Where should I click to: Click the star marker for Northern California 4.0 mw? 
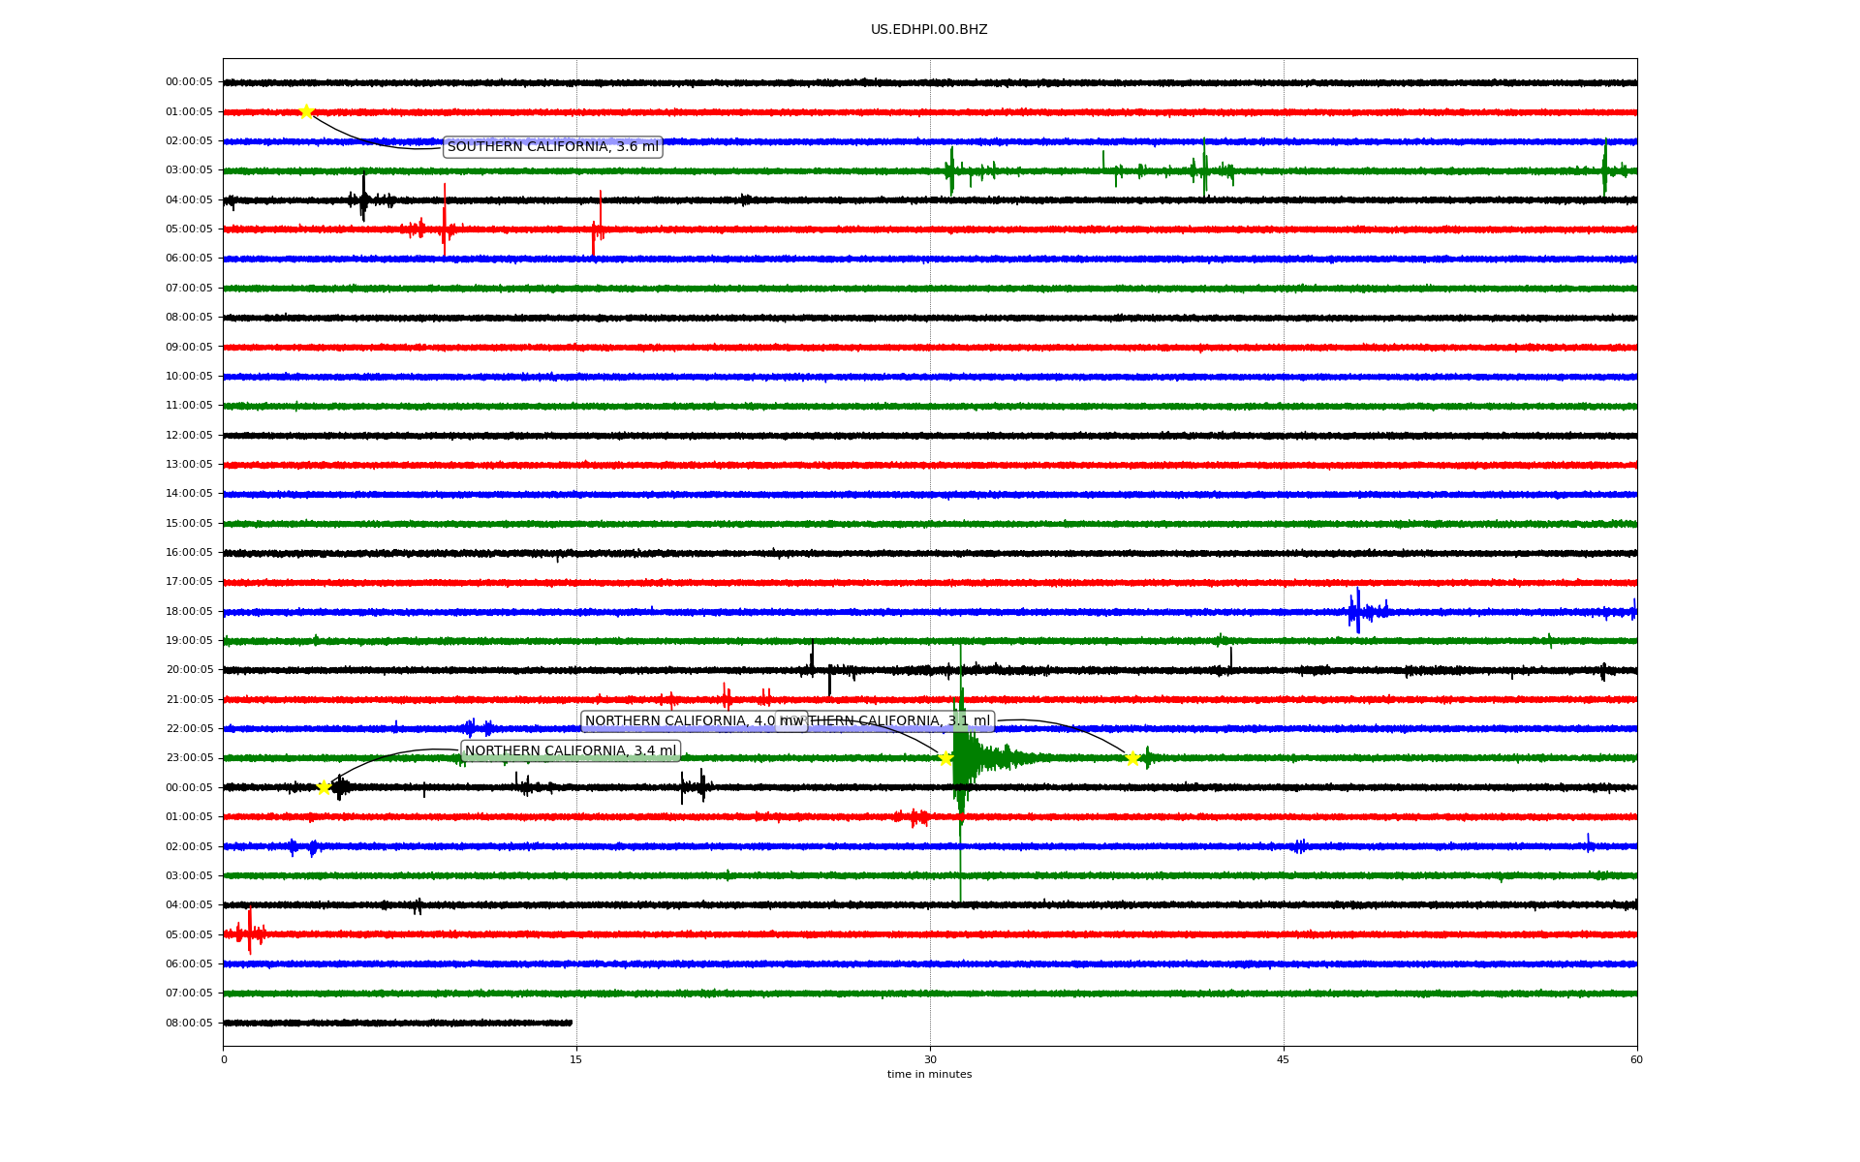945,758
